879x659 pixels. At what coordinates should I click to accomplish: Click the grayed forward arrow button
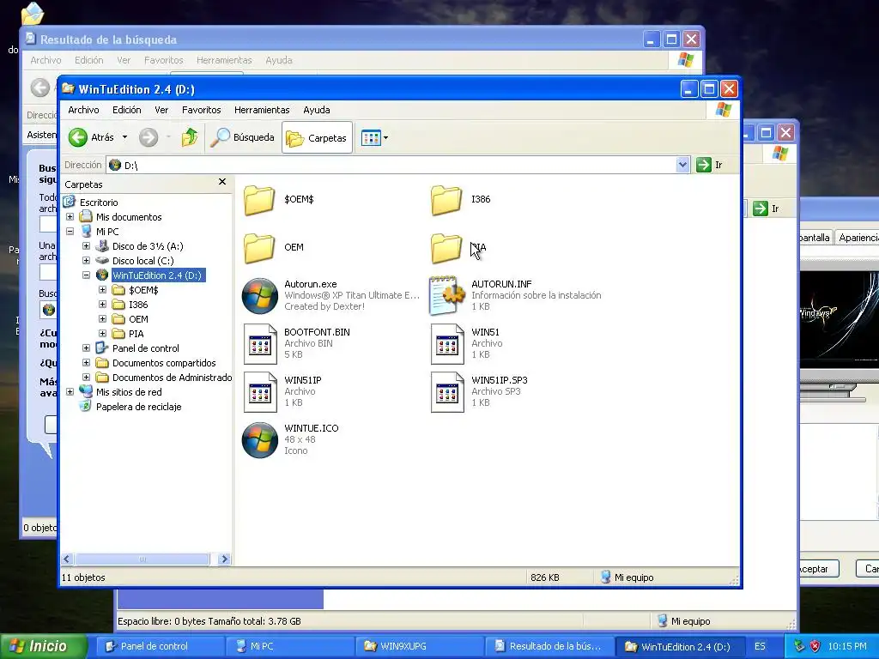click(149, 137)
